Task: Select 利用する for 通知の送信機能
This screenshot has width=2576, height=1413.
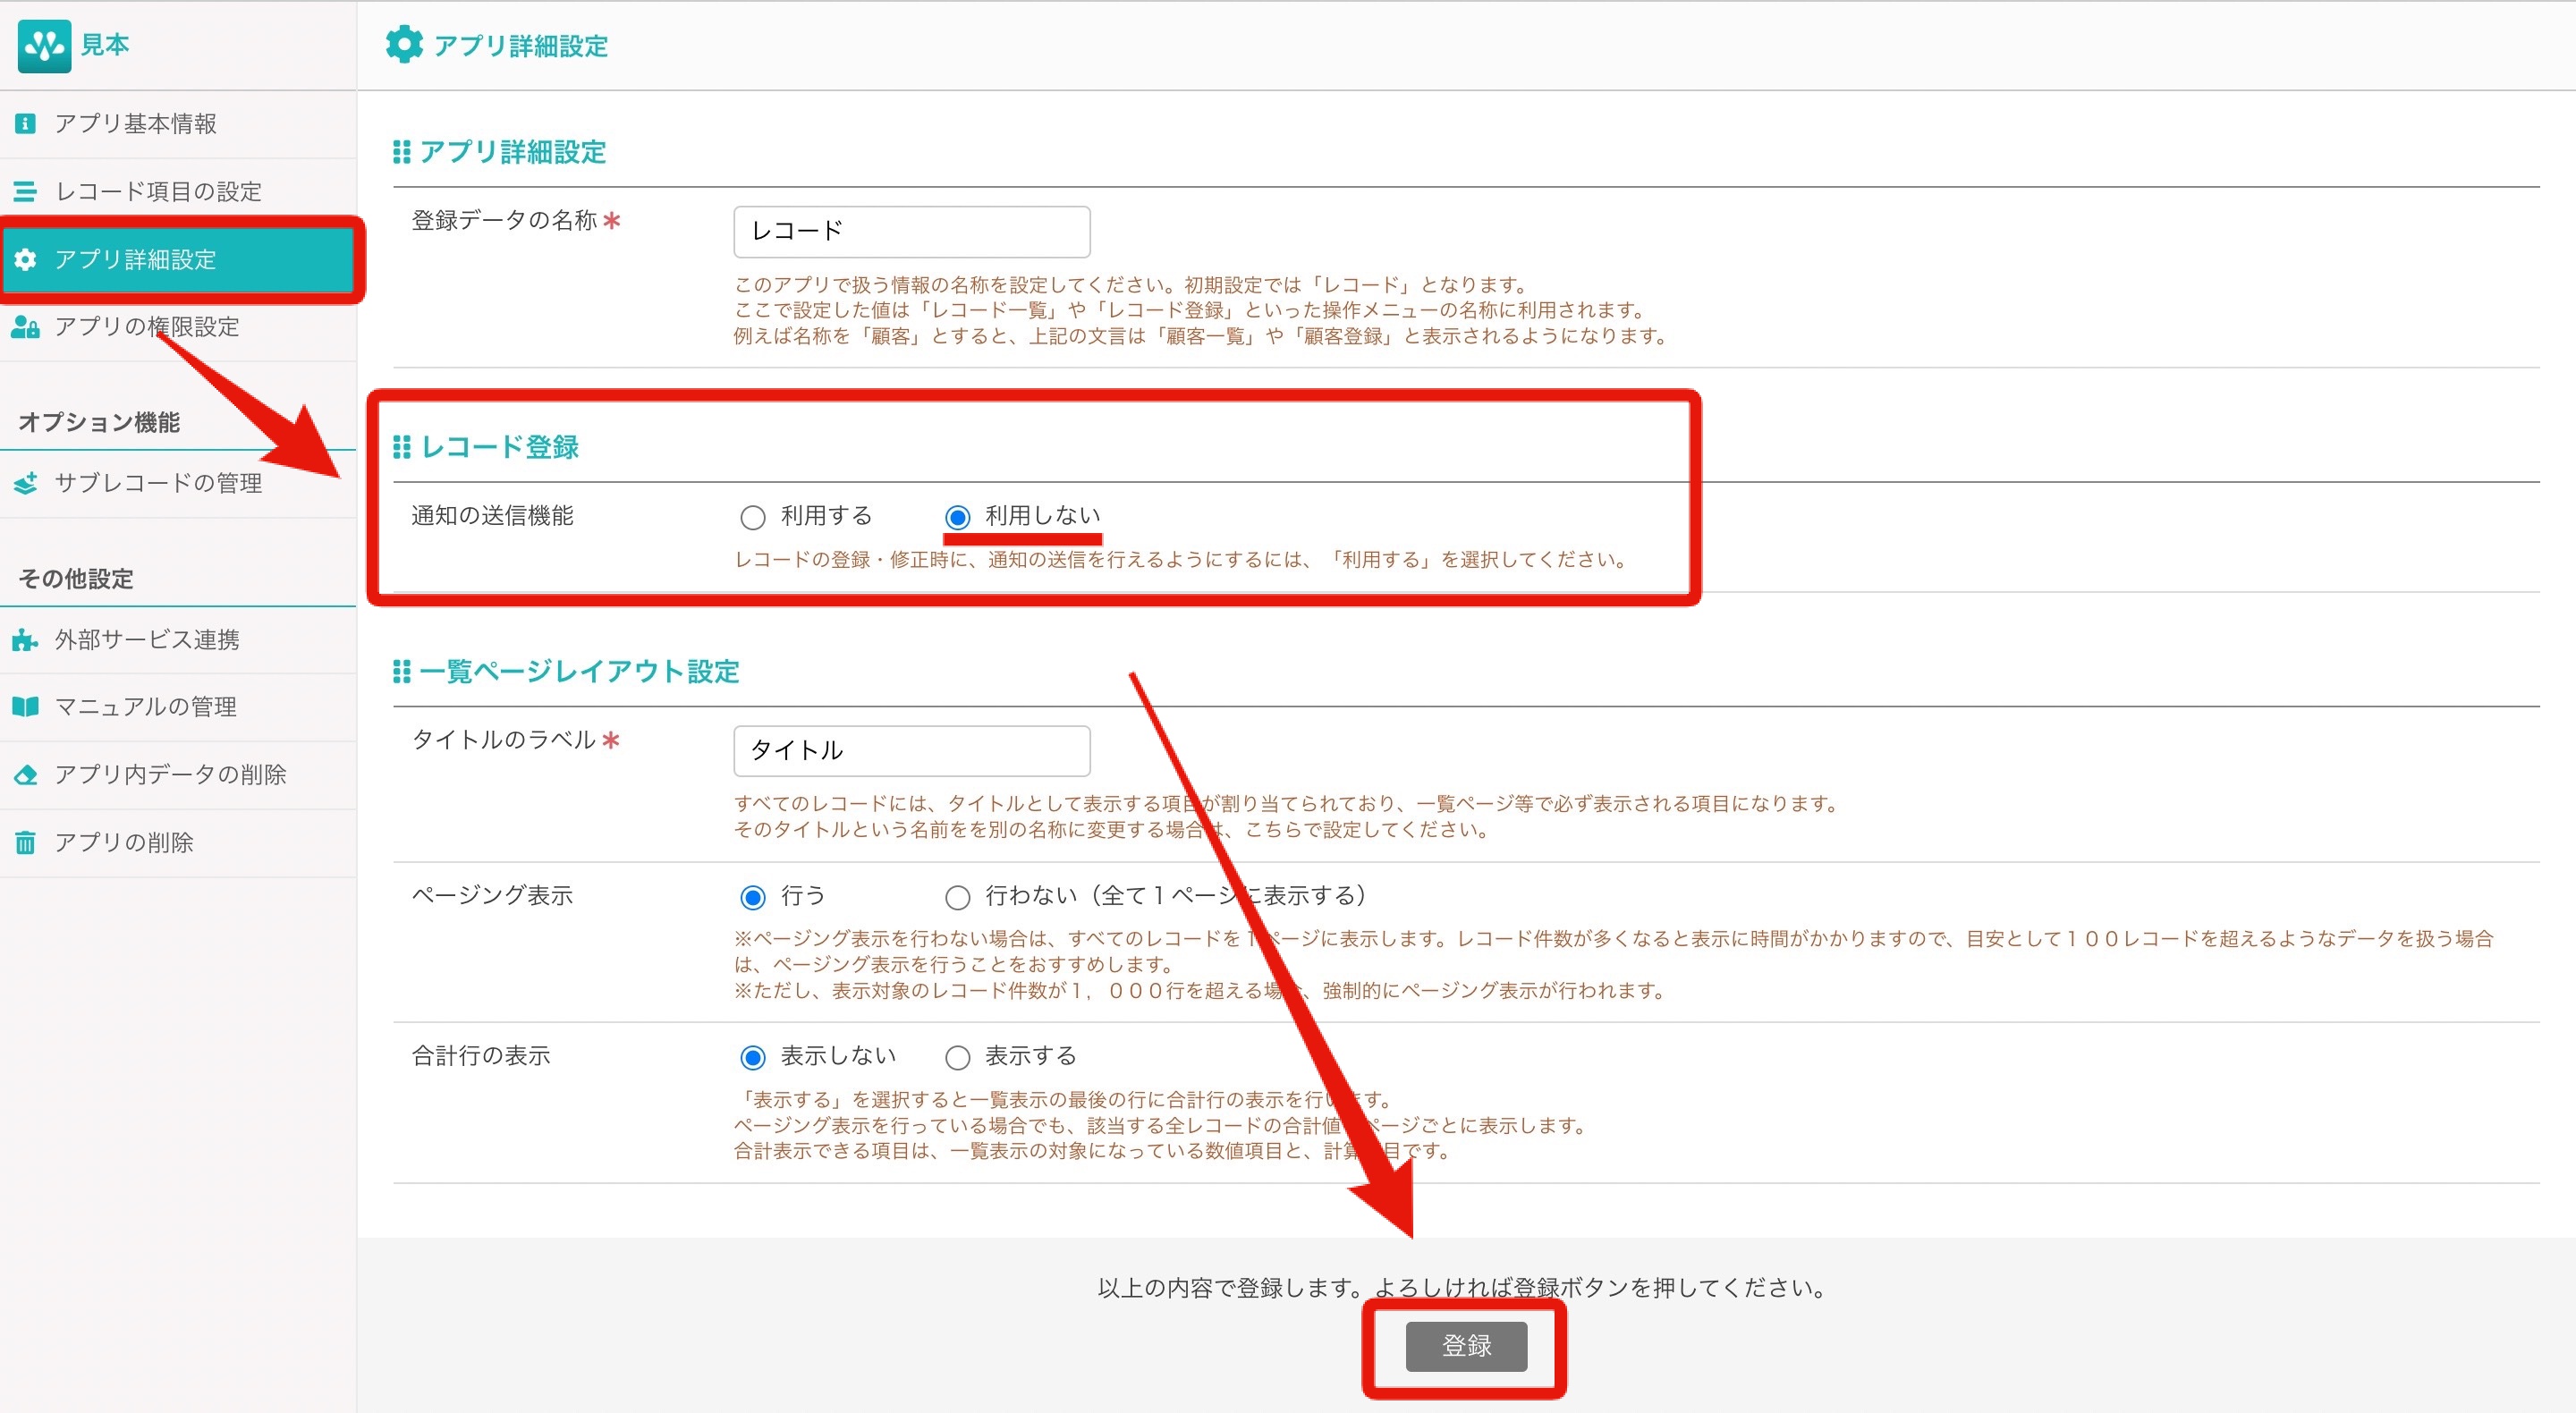Action: coord(753,517)
